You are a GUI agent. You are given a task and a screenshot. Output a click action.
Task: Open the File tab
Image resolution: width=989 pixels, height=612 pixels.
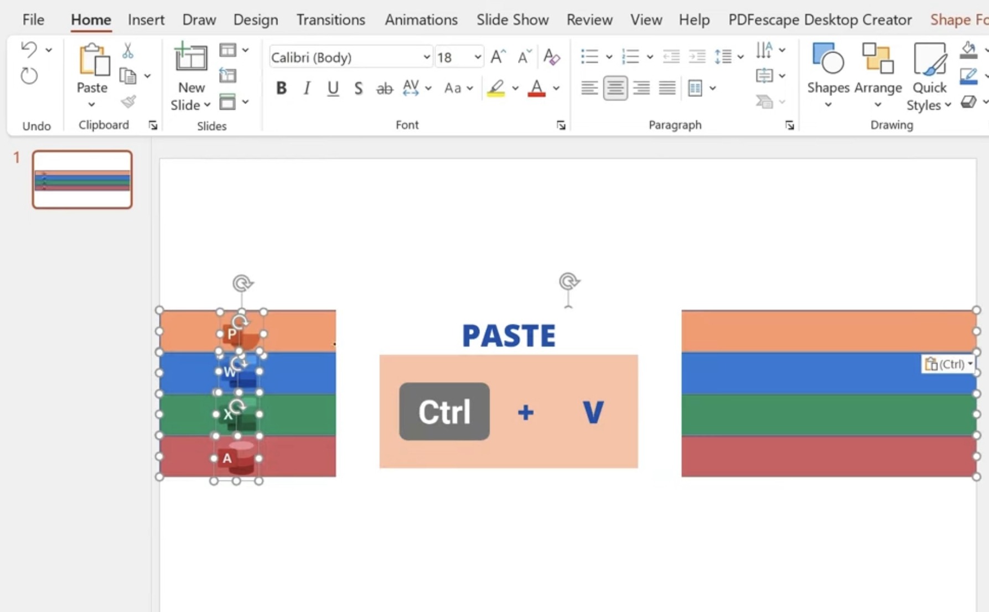33,19
